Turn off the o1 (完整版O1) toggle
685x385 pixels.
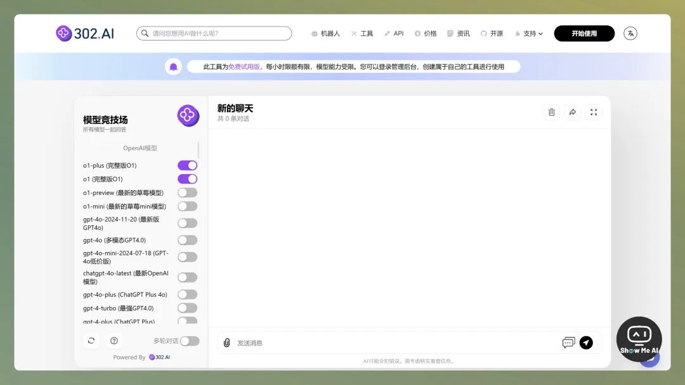tap(187, 179)
